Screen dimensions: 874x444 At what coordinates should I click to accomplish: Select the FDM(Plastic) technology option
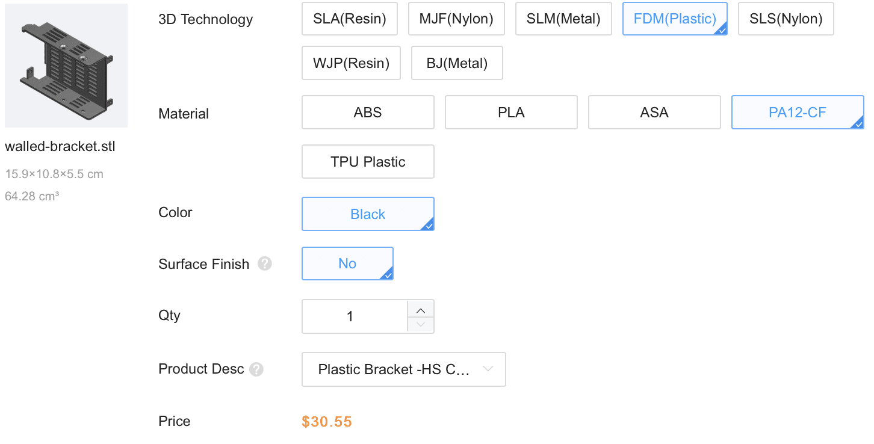675,19
